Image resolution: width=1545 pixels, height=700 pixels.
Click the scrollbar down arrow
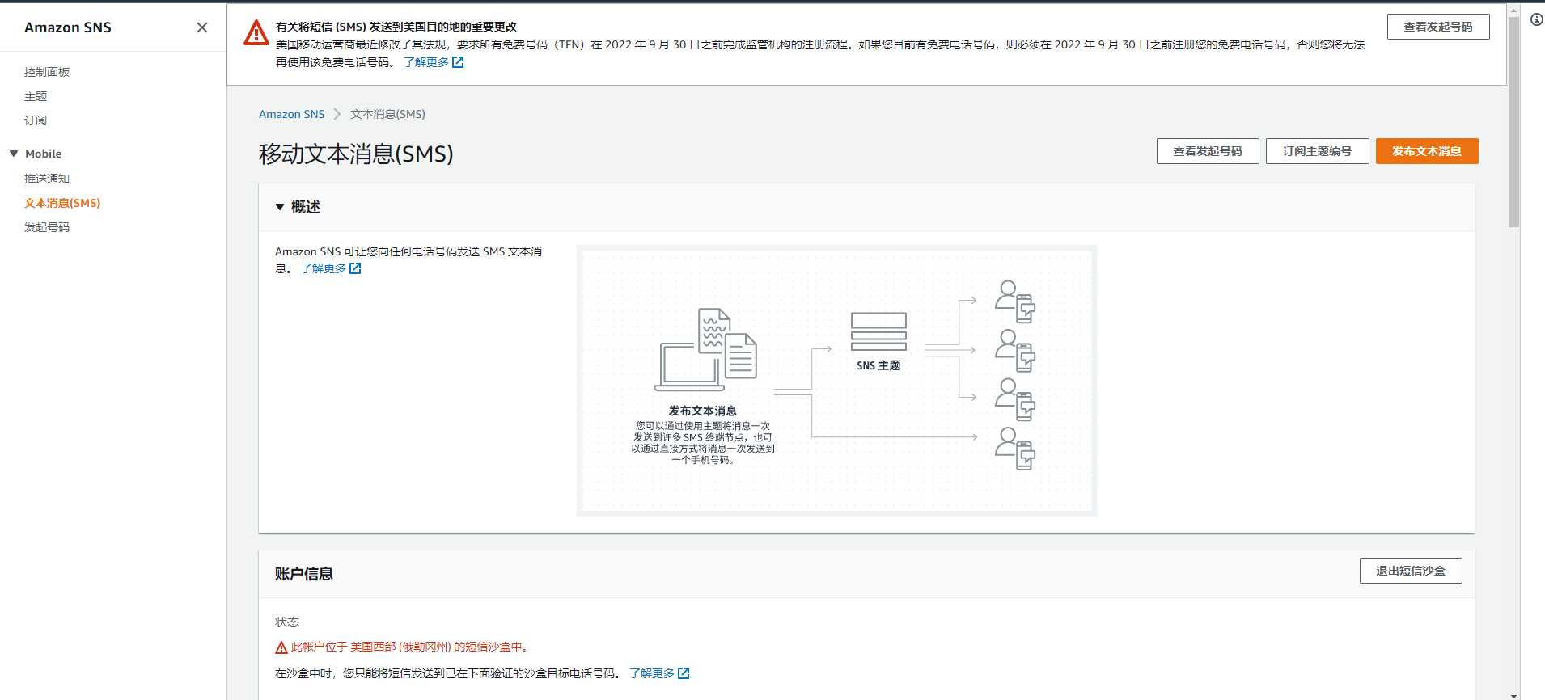coord(1513,695)
